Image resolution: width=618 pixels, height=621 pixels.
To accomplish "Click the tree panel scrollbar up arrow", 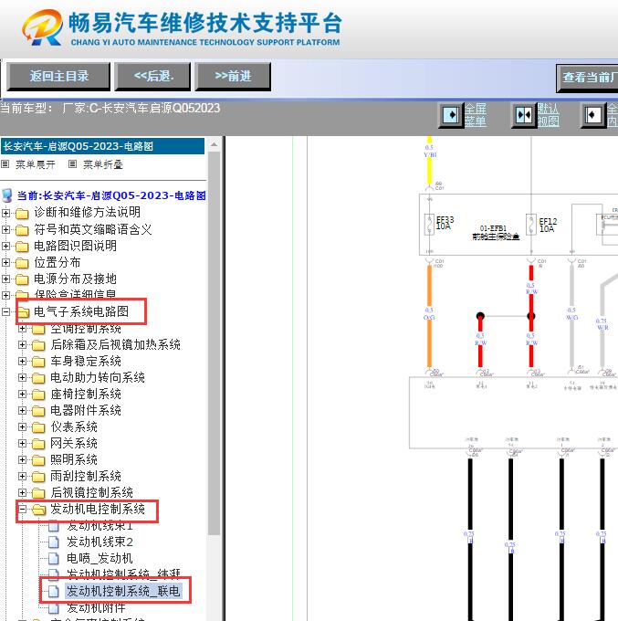I will coord(215,144).
